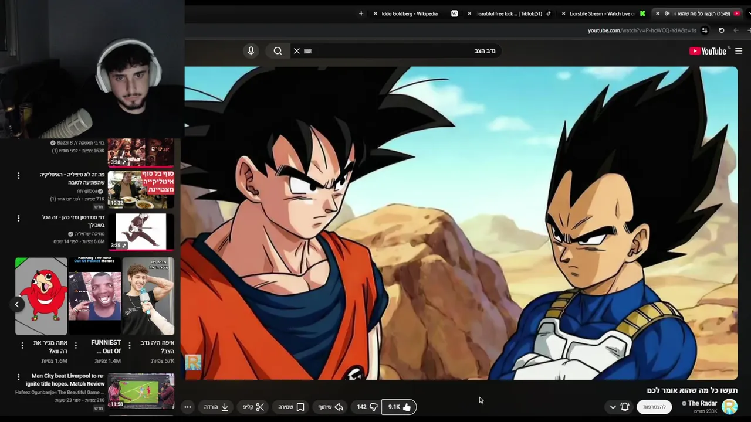
Task: Go back using browser back arrow
Action: pos(736,30)
